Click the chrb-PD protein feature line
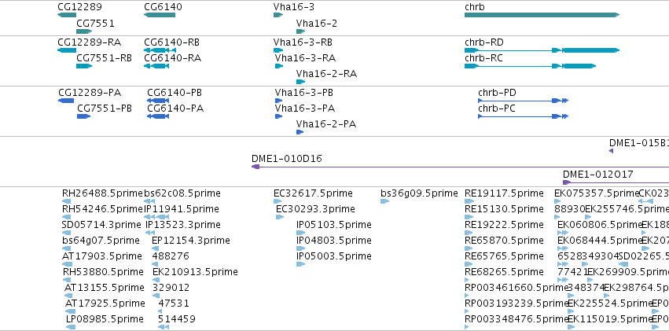 [x=524, y=101]
